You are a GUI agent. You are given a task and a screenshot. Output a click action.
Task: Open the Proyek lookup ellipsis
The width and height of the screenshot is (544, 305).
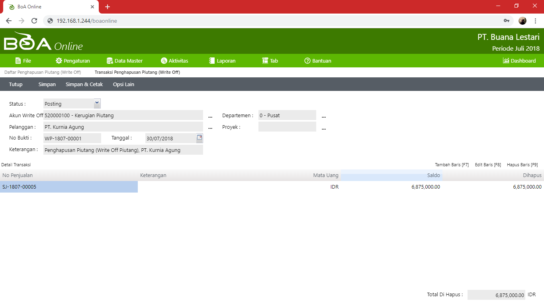324,128
